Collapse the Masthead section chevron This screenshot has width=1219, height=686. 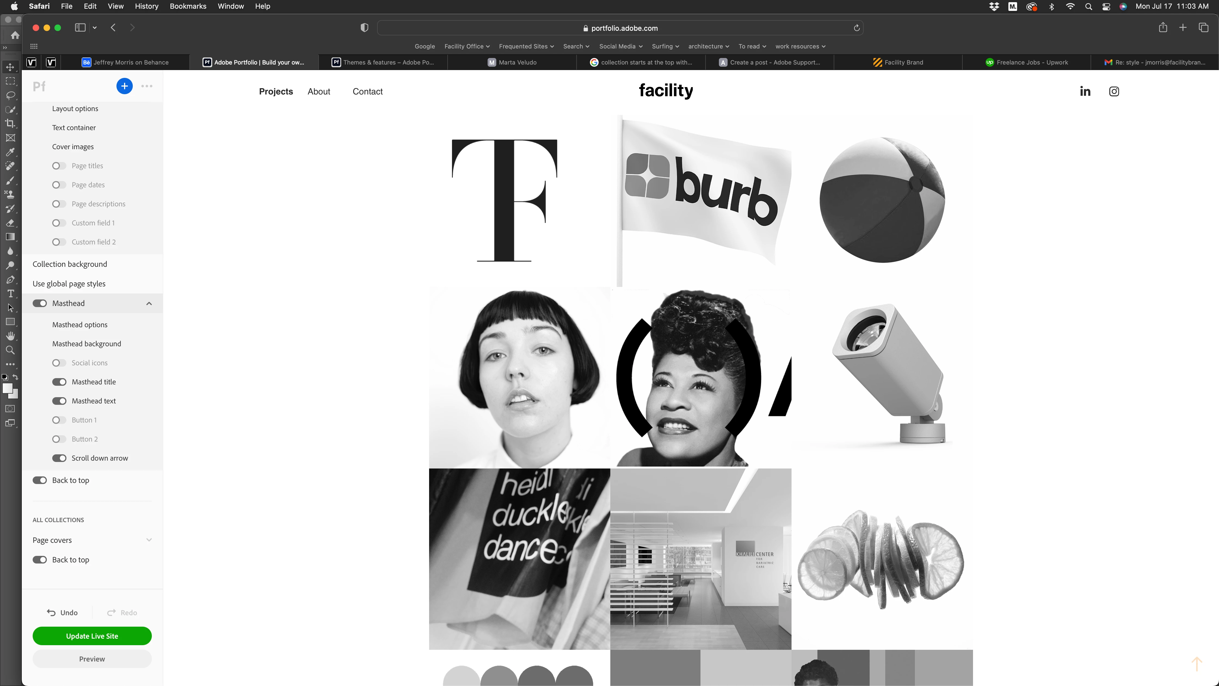(149, 304)
